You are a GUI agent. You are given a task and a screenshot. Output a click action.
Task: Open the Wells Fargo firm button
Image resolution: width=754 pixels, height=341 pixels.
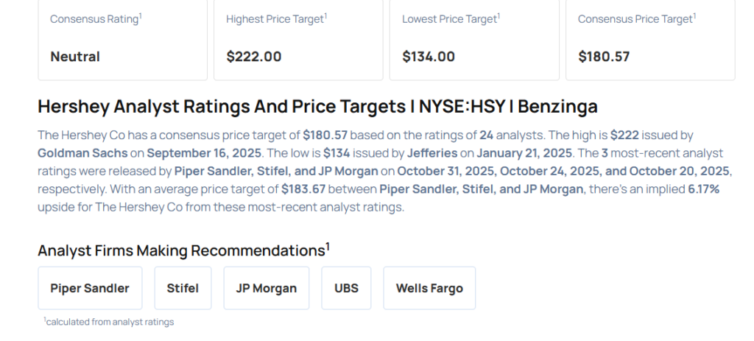click(429, 288)
